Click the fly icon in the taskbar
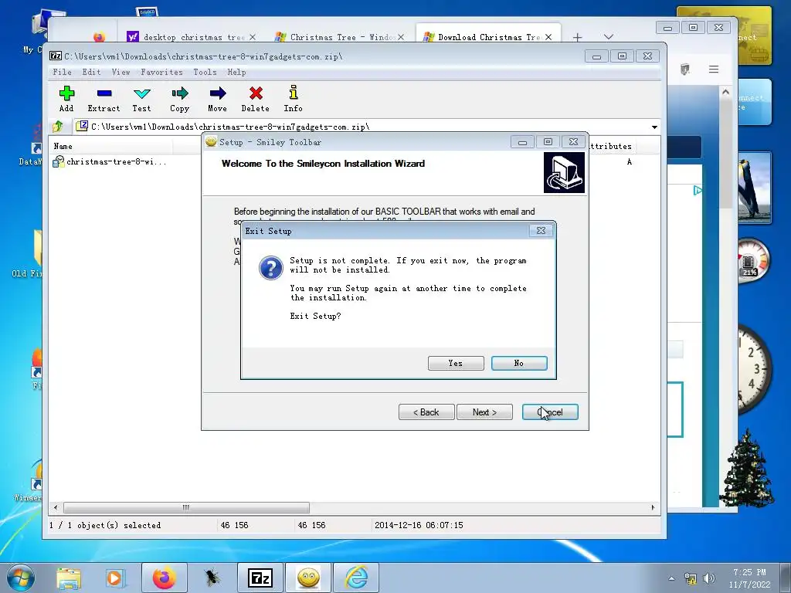The image size is (791, 593). 212,578
